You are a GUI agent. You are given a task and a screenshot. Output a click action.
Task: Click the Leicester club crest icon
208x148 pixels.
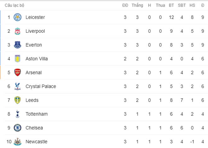click(x=18, y=17)
